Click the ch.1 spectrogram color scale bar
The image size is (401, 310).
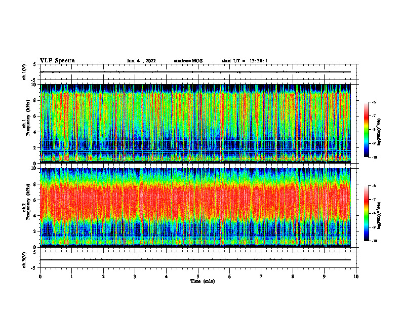click(366, 130)
